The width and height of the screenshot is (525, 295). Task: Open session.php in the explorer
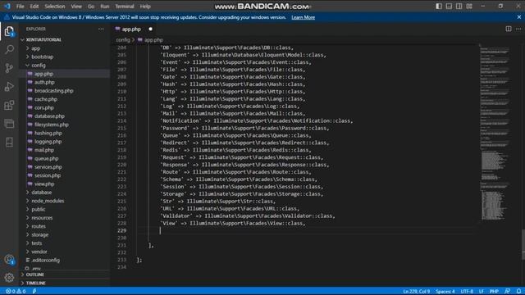[x=48, y=175]
